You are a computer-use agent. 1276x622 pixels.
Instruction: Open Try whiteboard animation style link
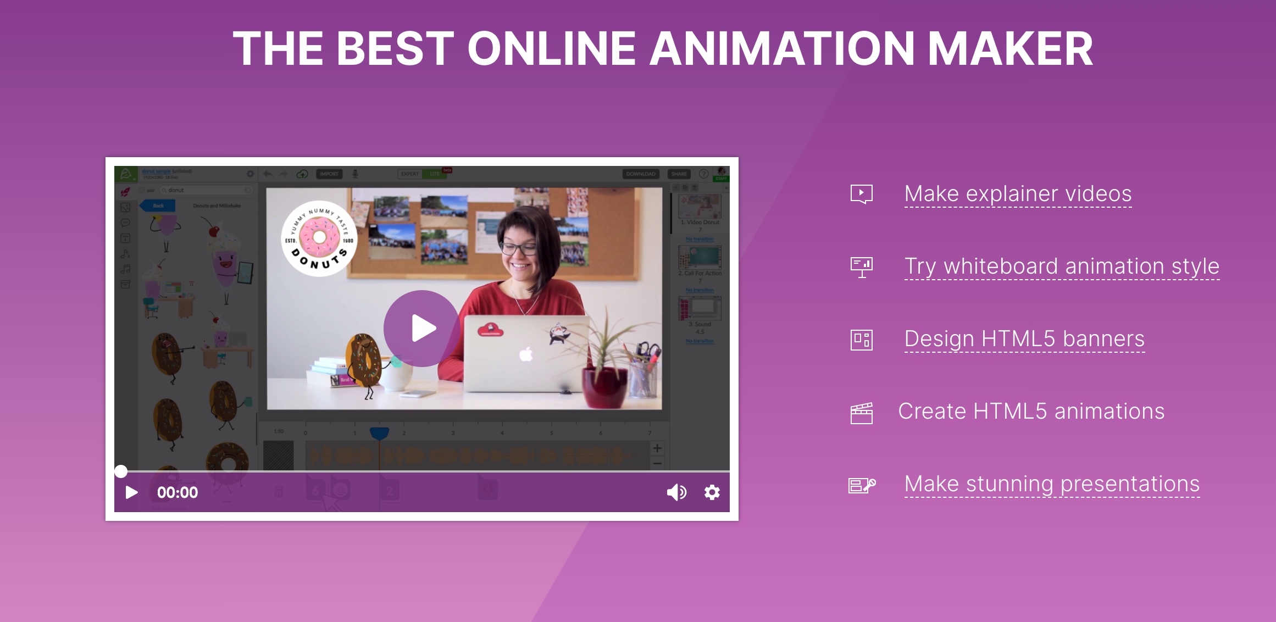[1062, 266]
